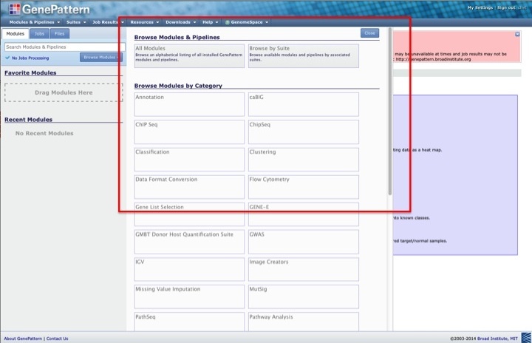The height and width of the screenshot is (343, 532).
Task: Click the Sign out link
Action: [506, 7]
